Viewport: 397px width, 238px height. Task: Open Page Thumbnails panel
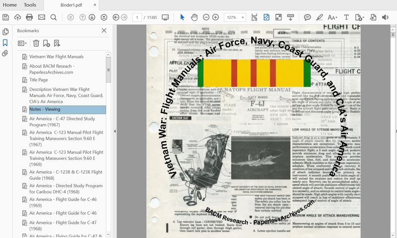coord(5,32)
